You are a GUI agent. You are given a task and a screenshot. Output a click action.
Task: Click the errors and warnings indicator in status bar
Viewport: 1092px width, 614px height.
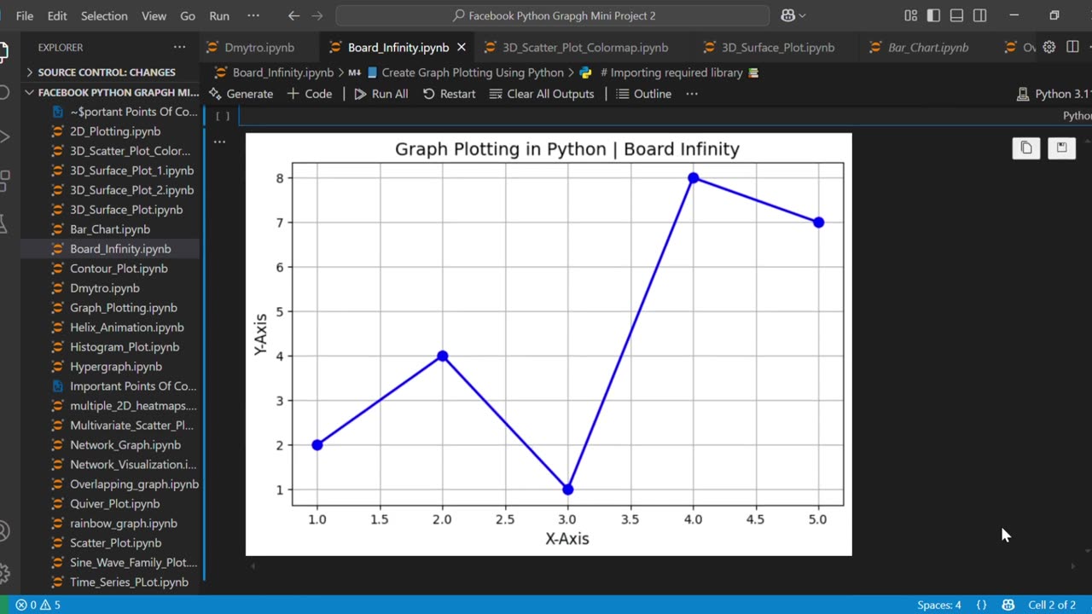[38, 605]
